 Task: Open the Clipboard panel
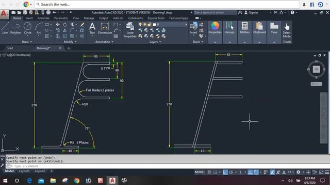[x=259, y=28]
